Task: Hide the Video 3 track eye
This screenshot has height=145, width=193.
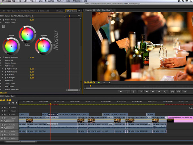Action: pyautogui.click(x=2, y=111)
